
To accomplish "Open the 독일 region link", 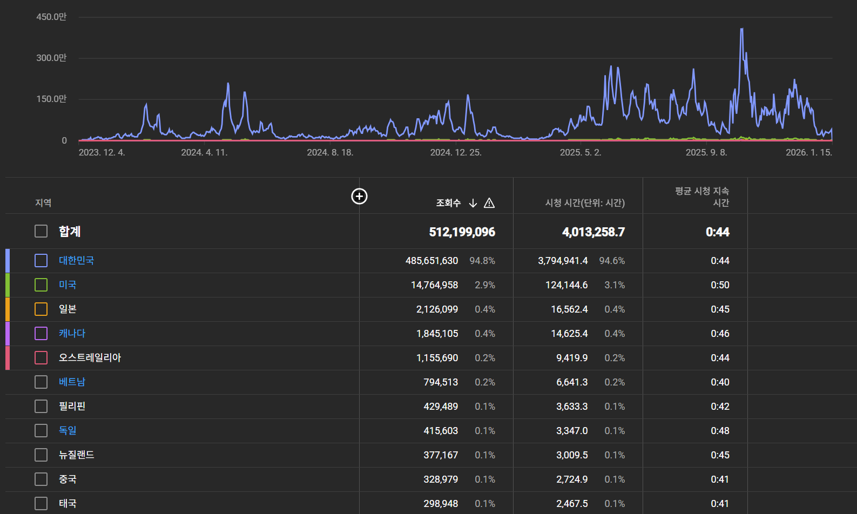I will (68, 431).
